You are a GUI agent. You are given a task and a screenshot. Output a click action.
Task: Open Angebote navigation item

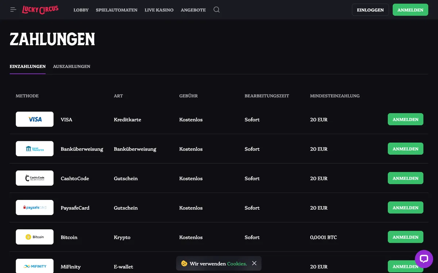tap(193, 10)
